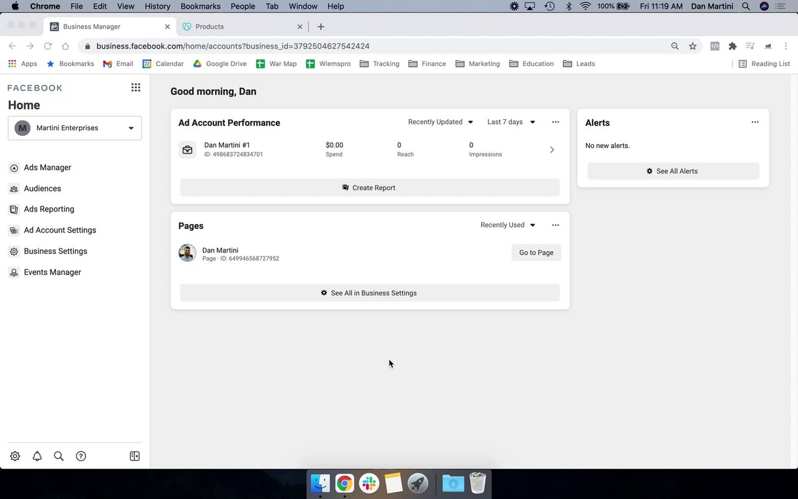798x499 pixels.
Task: Click Go to Page button
Action: point(536,253)
